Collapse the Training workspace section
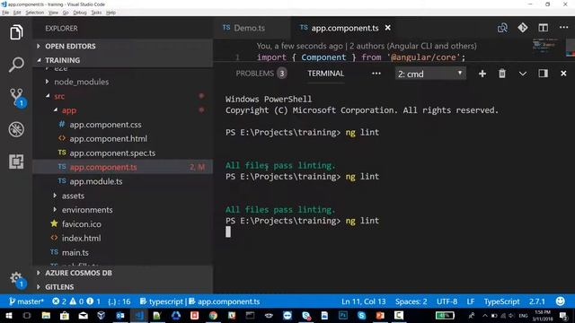The height and width of the screenshot is (323, 575). coord(123,60)
